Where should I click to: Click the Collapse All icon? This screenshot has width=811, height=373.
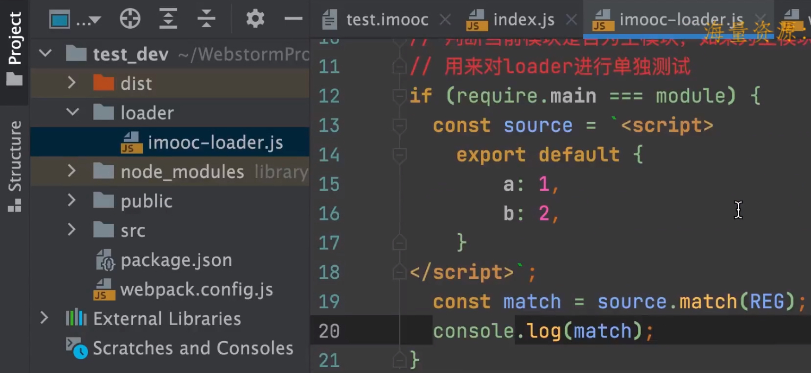[206, 20]
